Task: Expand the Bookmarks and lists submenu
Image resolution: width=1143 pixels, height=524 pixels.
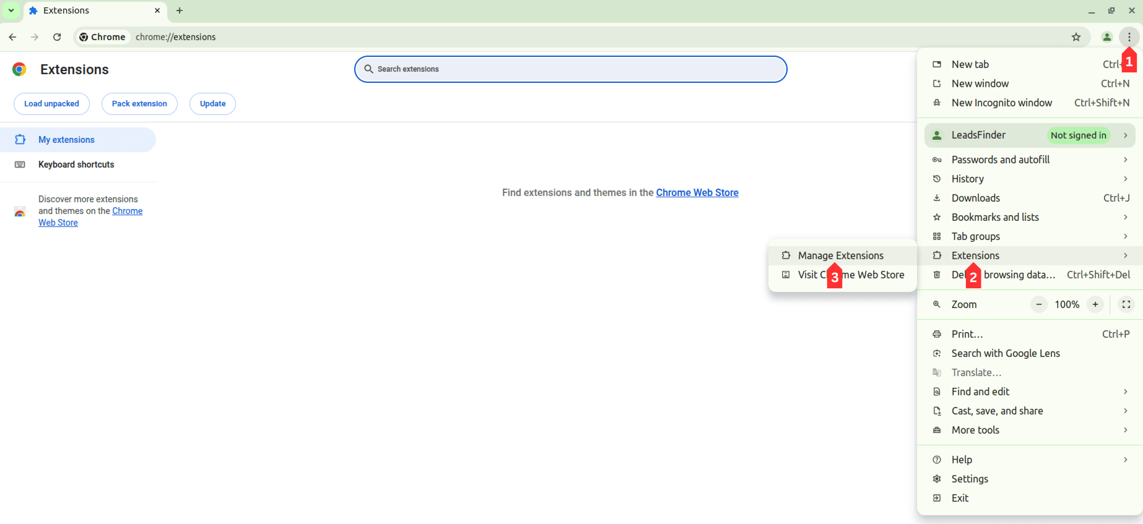Action: click(x=1029, y=217)
